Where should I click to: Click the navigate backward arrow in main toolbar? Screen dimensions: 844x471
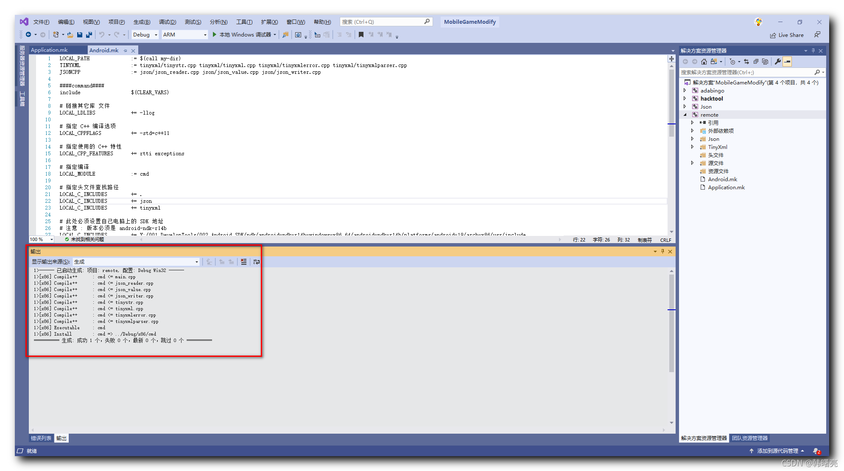click(x=28, y=35)
